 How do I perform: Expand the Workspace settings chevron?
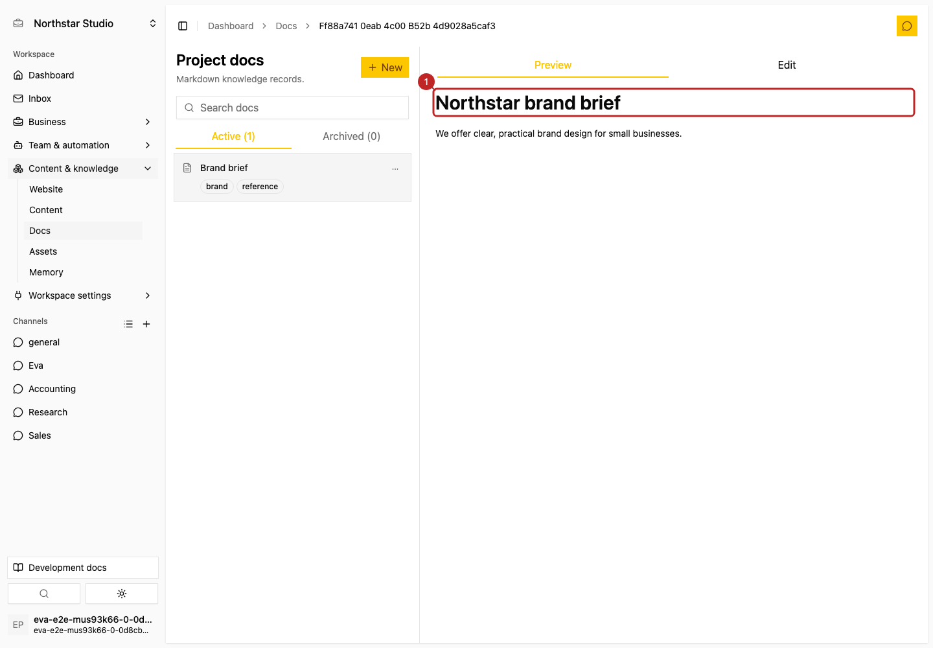(148, 295)
